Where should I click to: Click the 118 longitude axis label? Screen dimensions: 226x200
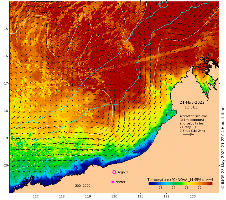62,196
